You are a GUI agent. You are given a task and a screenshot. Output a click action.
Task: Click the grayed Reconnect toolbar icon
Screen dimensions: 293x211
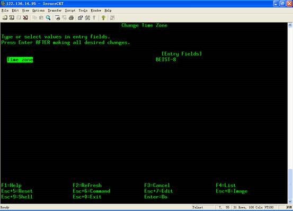19,18
